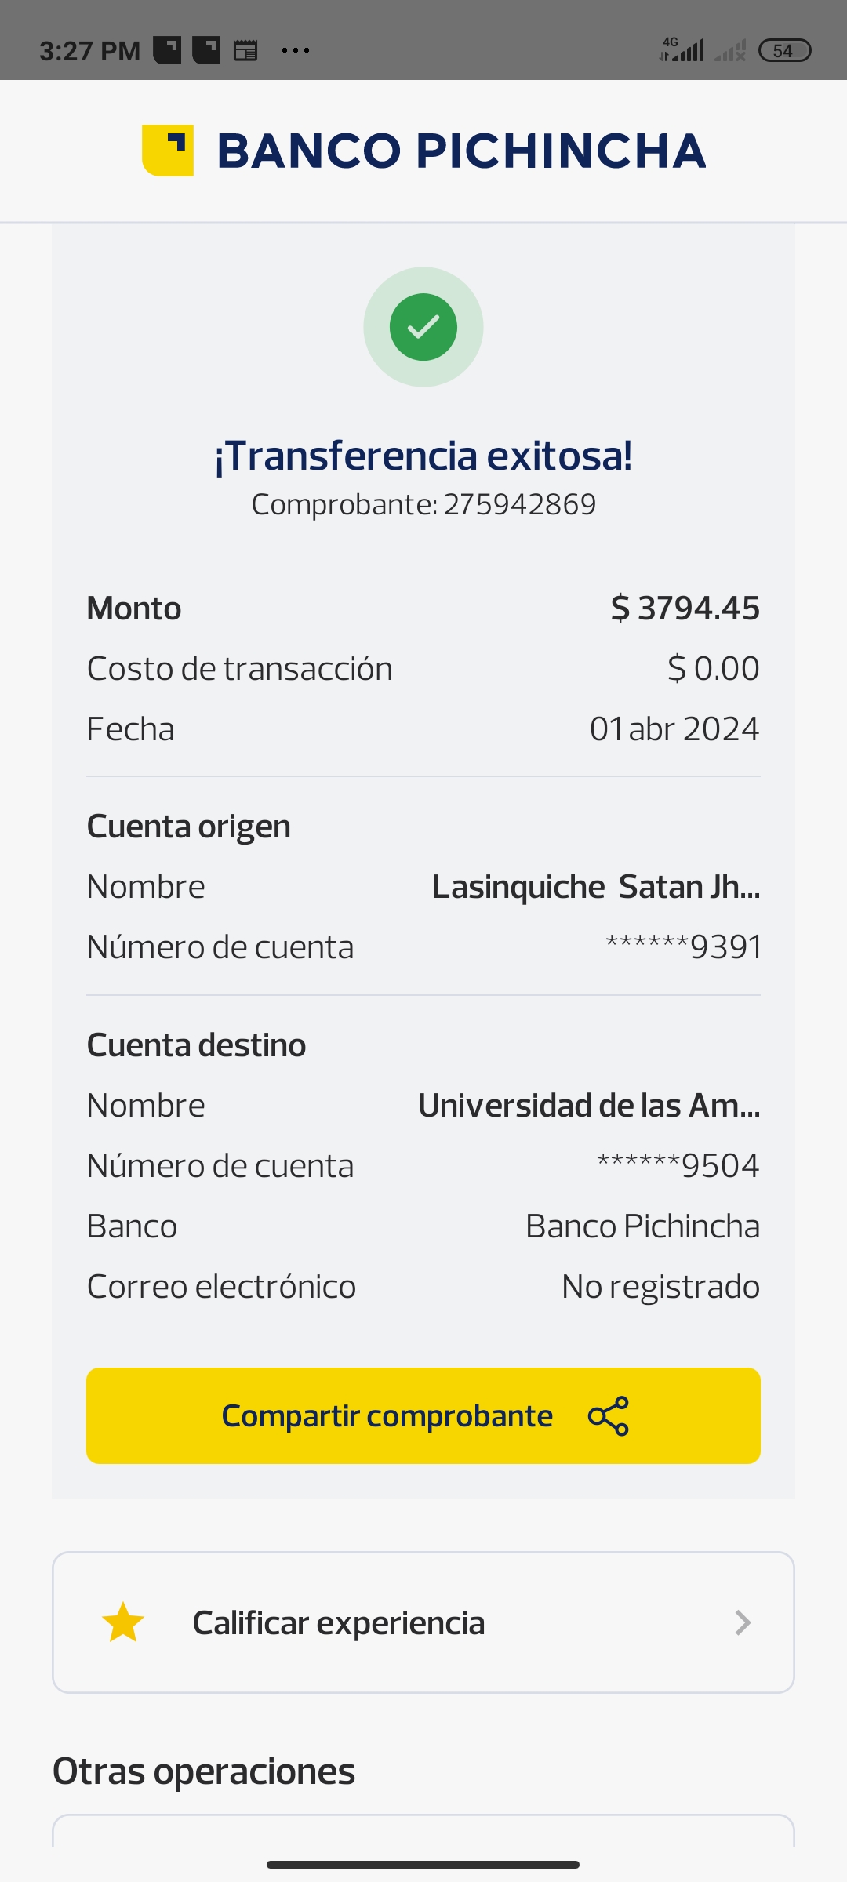Tap the green success checkmark icon
This screenshot has width=847, height=1882.
coord(423,327)
